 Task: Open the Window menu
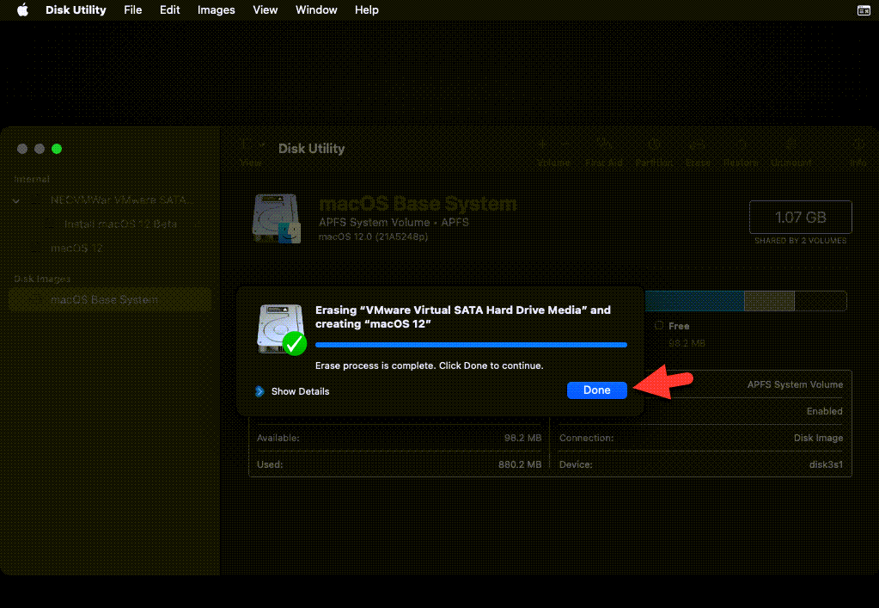coord(316,10)
